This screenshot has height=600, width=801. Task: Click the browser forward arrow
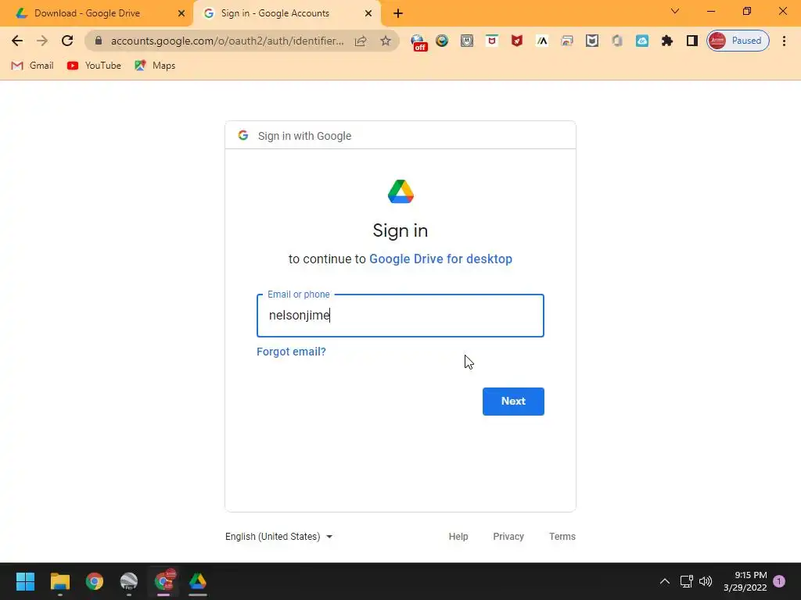click(42, 41)
